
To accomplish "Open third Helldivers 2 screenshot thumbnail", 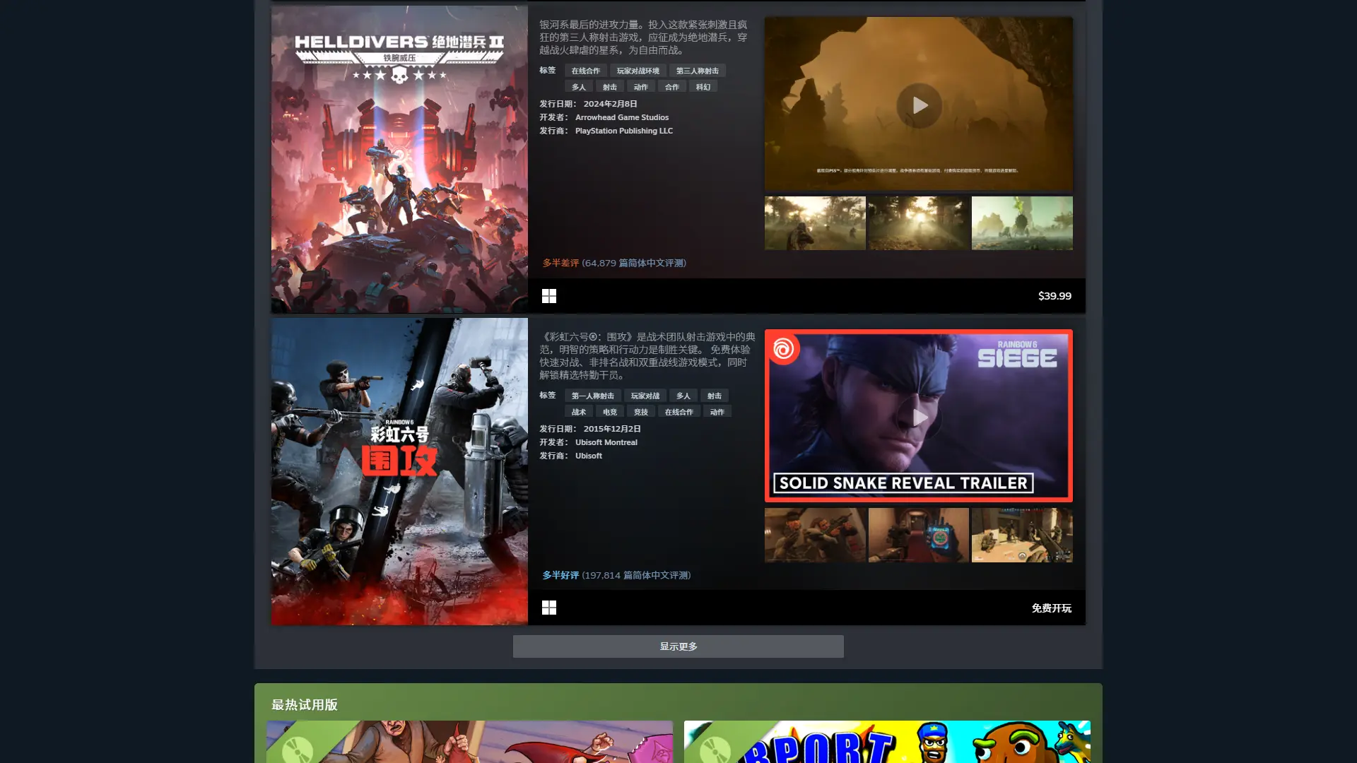I will pos(1021,223).
